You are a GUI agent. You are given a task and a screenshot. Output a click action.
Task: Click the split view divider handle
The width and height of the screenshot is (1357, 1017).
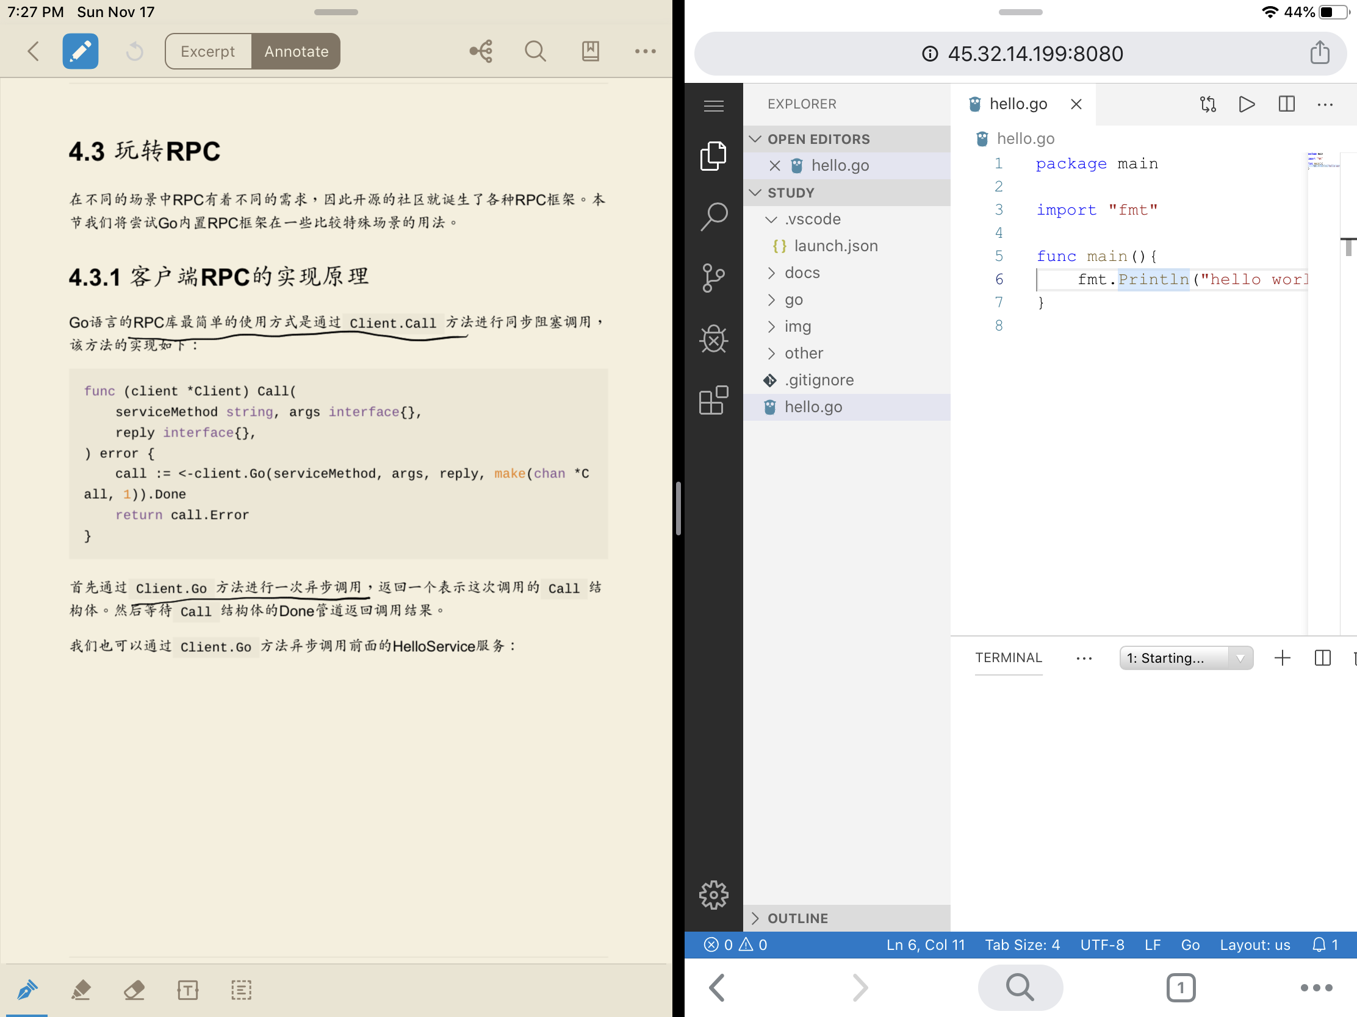coord(678,508)
